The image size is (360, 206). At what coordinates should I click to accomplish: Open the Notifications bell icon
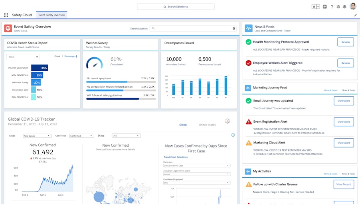(x=344, y=7)
